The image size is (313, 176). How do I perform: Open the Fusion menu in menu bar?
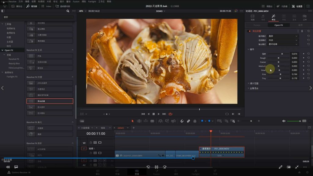point(76,2)
